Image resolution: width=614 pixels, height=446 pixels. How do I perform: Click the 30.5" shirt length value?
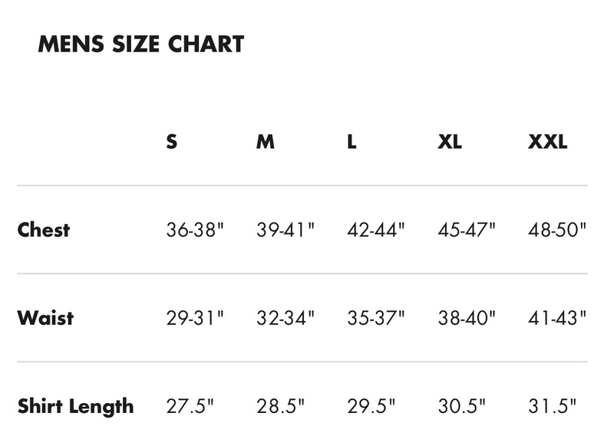(462, 406)
